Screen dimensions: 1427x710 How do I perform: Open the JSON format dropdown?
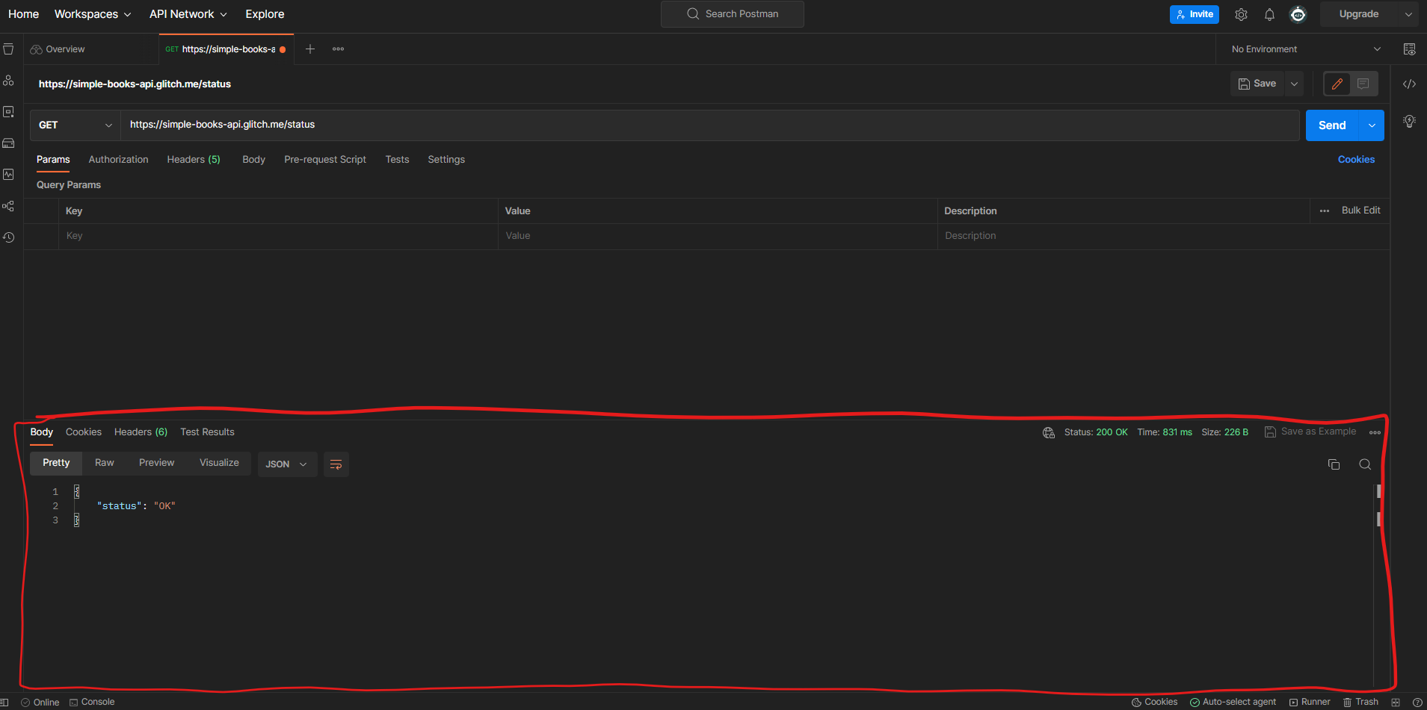click(287, 464)
